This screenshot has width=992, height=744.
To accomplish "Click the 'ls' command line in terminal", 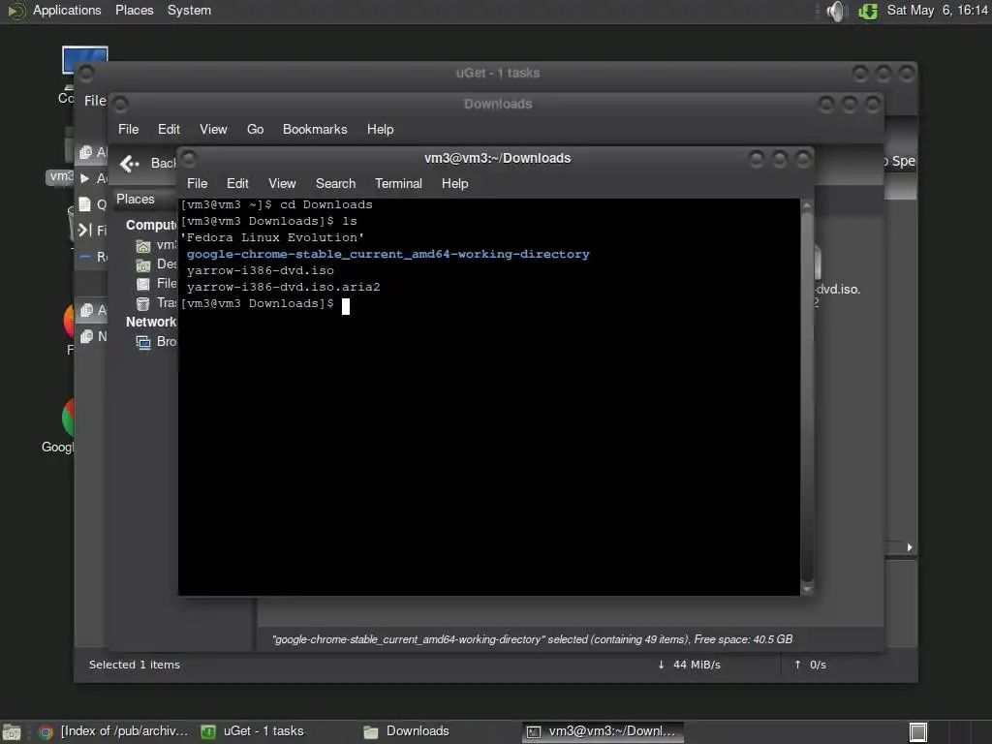I will pyautogui.click(x=269, y=222).
